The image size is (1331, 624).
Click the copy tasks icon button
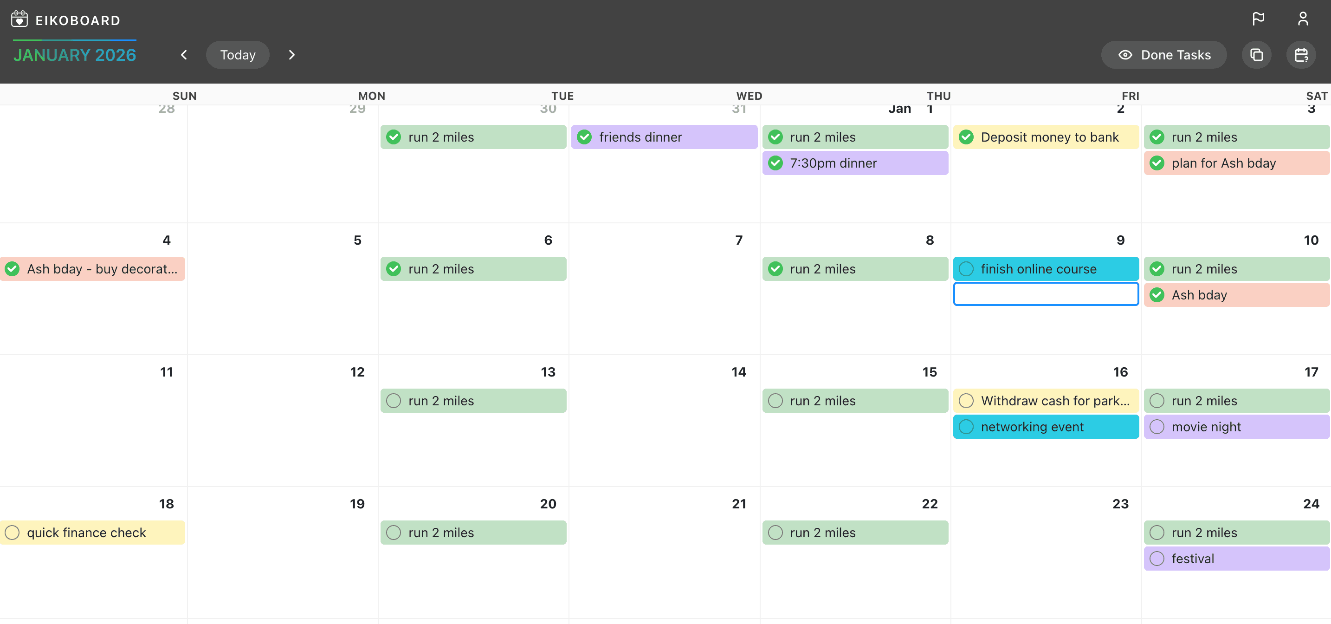(1256, 55)
